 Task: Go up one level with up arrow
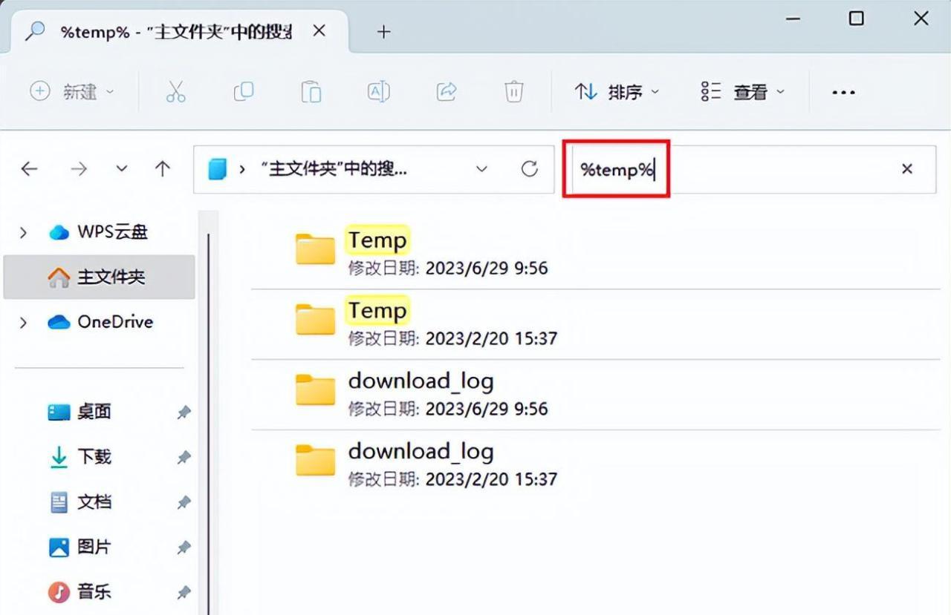[163, 169]
